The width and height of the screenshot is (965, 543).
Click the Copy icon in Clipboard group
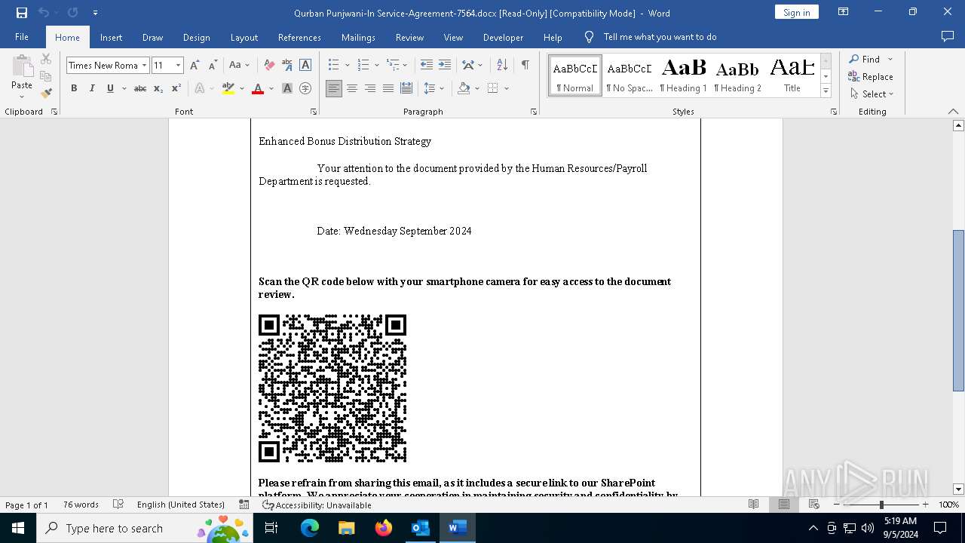click(x=46, y=76)
